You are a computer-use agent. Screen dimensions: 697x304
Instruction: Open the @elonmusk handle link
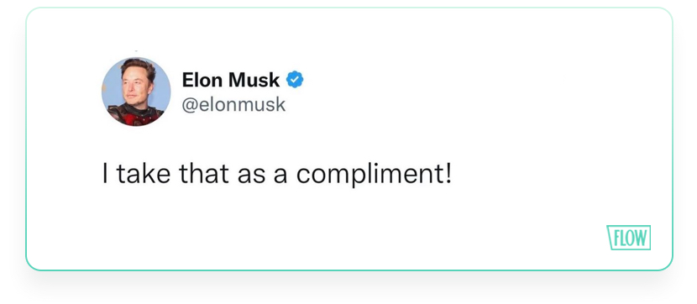[233, 104]
